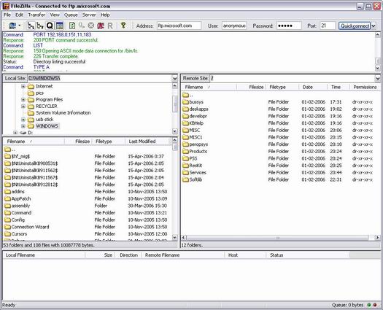
Task: Click the local file list scroll down arrow
Action: click(x=174, y=237)
